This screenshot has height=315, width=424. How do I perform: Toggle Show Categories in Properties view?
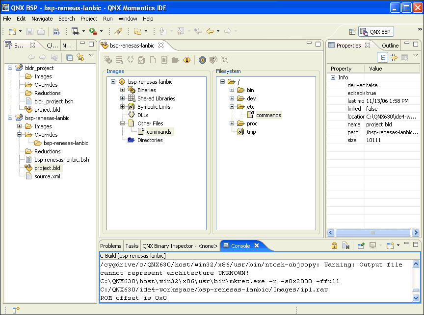tap(382, 57)
